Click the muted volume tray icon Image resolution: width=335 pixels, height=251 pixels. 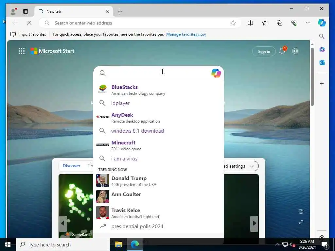pos(292,244)
